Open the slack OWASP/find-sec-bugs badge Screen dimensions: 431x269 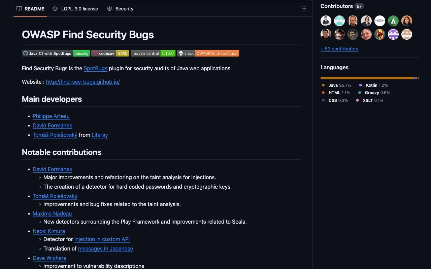[208, 53]
